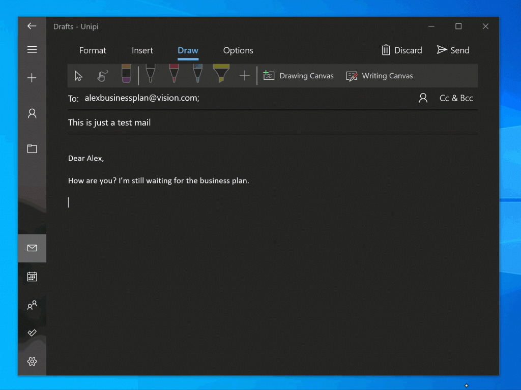Send the email to Alex
Screen dimensions: 521x390
[453, 50]
